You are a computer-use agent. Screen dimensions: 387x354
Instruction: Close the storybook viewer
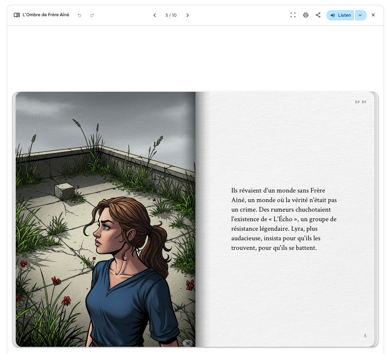pyautogui.click(x=373, y=15)
